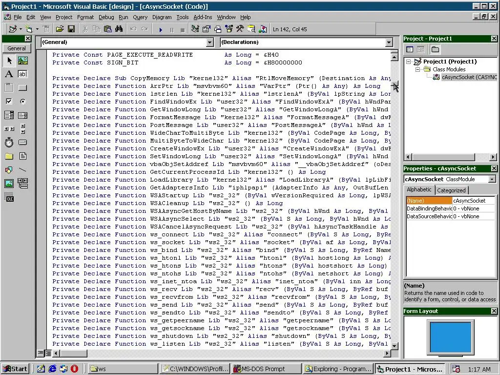Start the program with the Run arrow

160,30
